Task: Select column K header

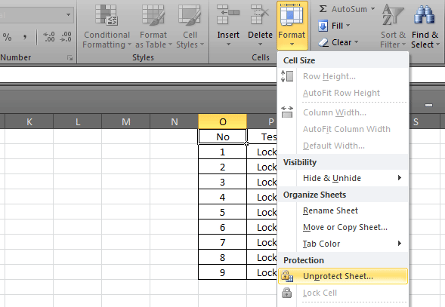Action: (x=29, y=121)
